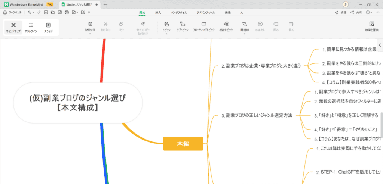
Task: Select subtopic 2. 無数の選択肢を自分フィルターに
Action: tap(348, 102)
